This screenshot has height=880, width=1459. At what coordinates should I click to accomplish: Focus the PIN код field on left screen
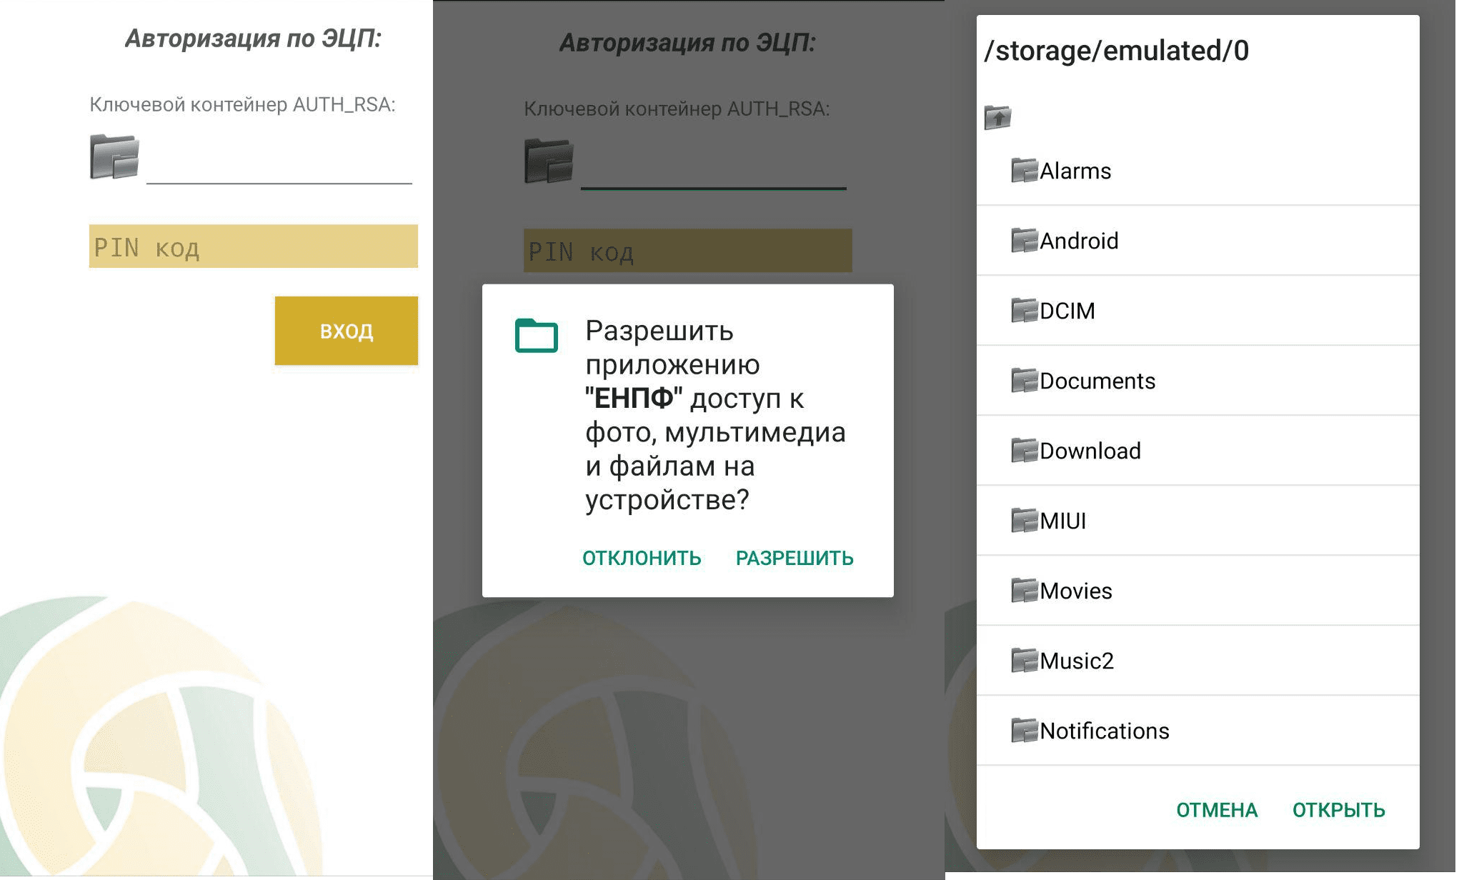[x=253, y=247]
